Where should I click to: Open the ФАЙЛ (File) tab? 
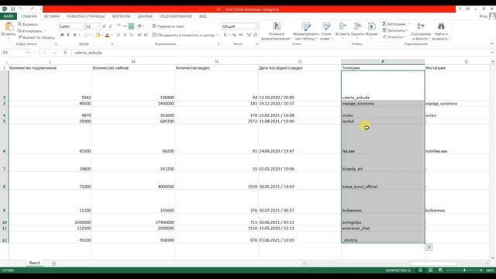coord(9,16)
